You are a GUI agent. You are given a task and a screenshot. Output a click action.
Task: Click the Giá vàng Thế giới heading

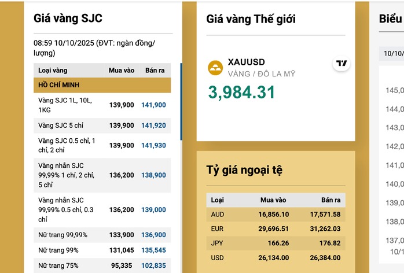[x=251, y=19]
